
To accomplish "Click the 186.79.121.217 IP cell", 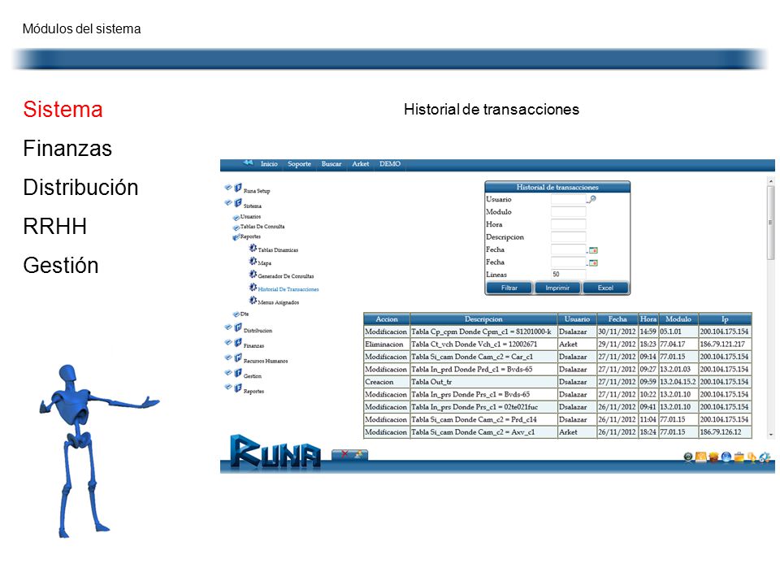I will pyautogui.click(x=725, y=344).
